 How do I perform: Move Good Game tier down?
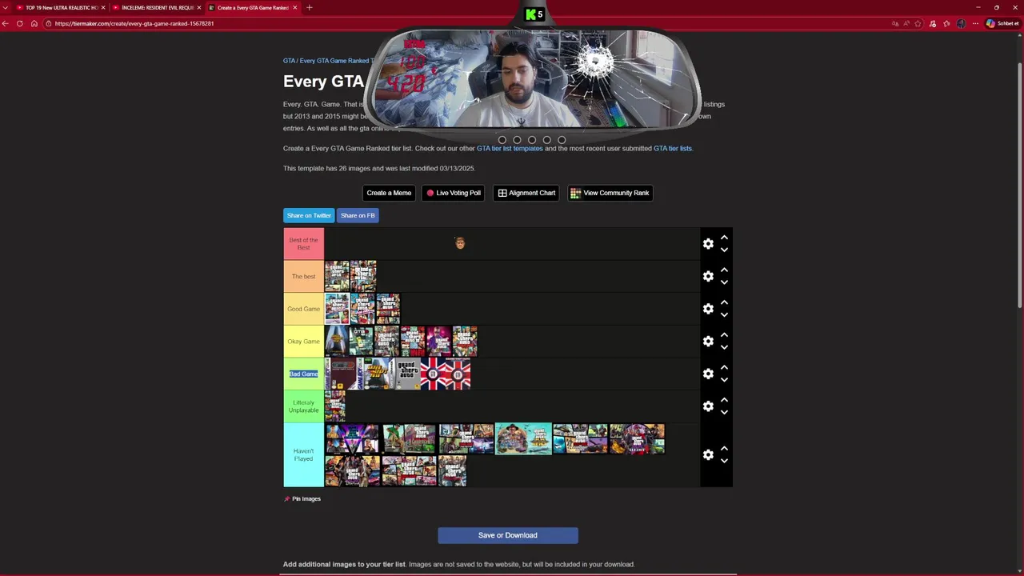[724, 315]
